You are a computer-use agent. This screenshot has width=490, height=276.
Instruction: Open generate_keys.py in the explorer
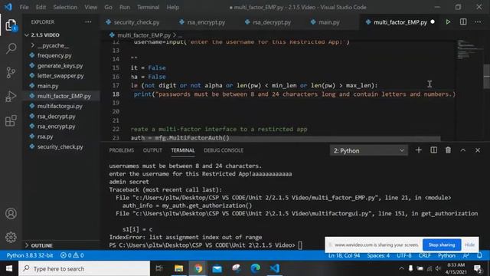[x=60, y=66]
